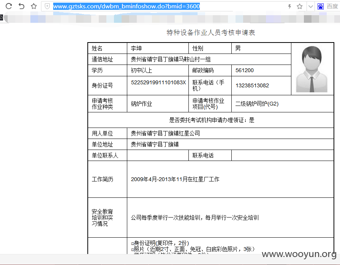Click the 邮政编码 label cell
Screen dimensions: 340x265
pos(210,70)
